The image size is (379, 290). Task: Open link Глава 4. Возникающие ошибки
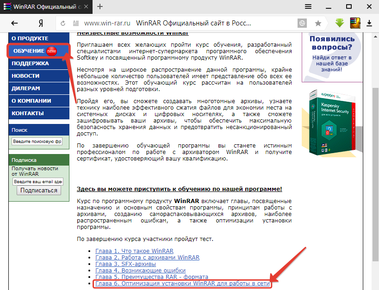[x=140, y=271]
